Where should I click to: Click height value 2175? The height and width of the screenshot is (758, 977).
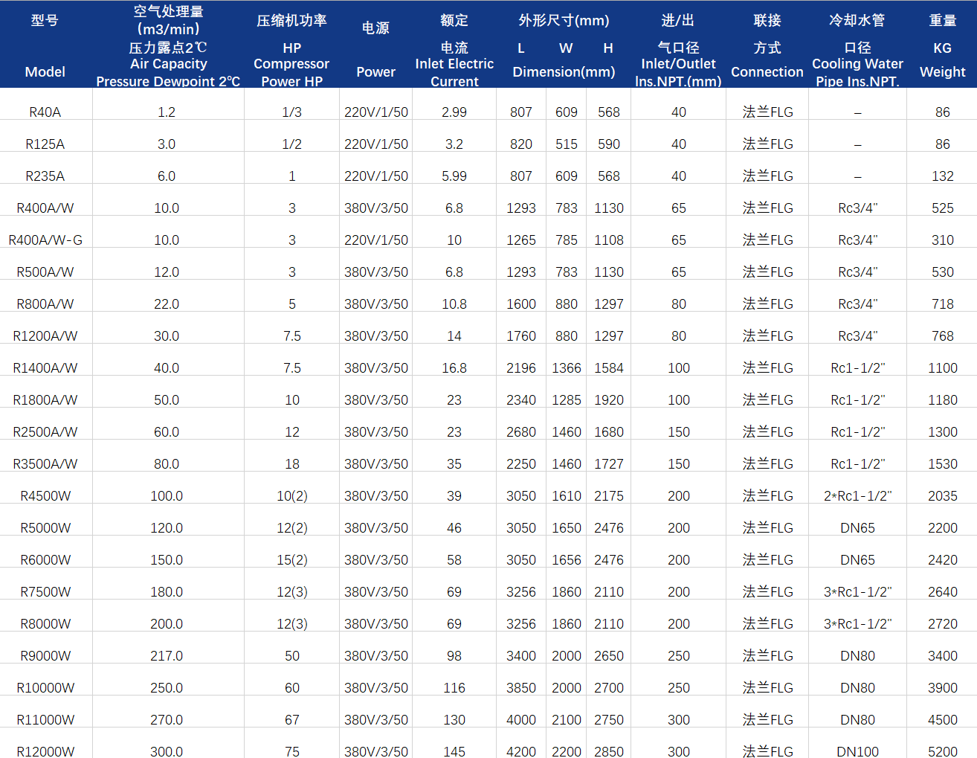pos(609,496)
